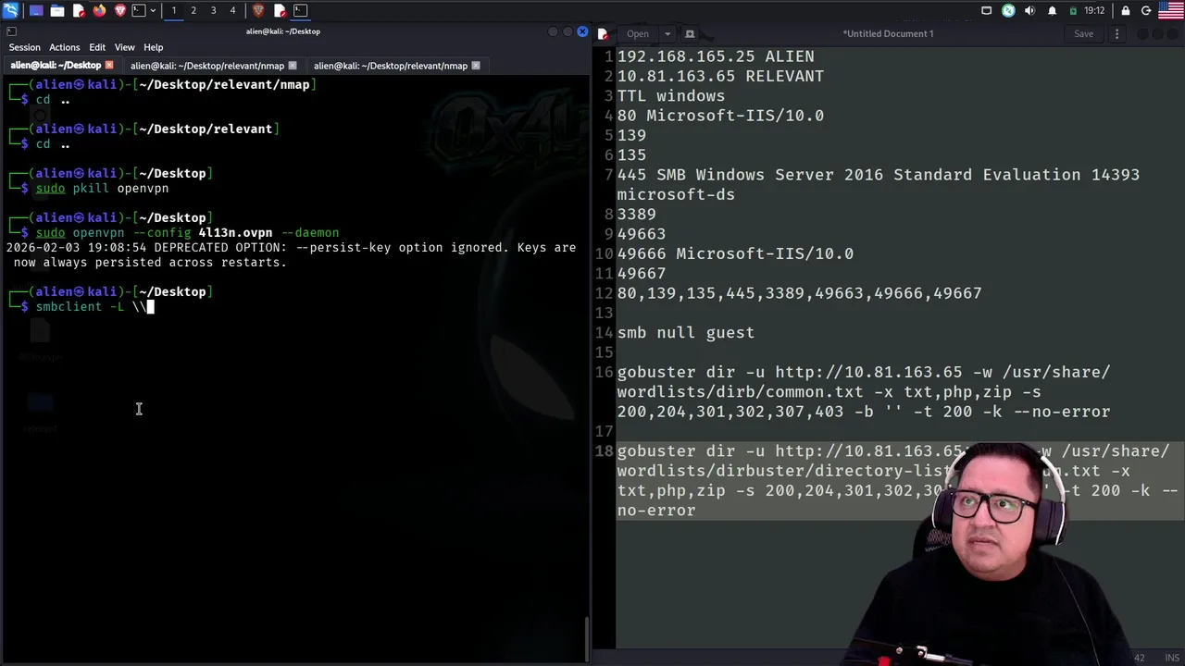Click the smb null guest line

click(686, 333)
